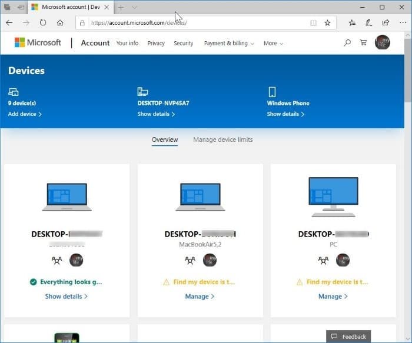The image size is (412, 343).
Task: Click the all-devices icon above 9 device(s)
Action: tap(13, 92)
